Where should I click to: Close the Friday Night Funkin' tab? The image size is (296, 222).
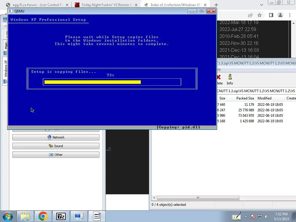coord(136,5)
